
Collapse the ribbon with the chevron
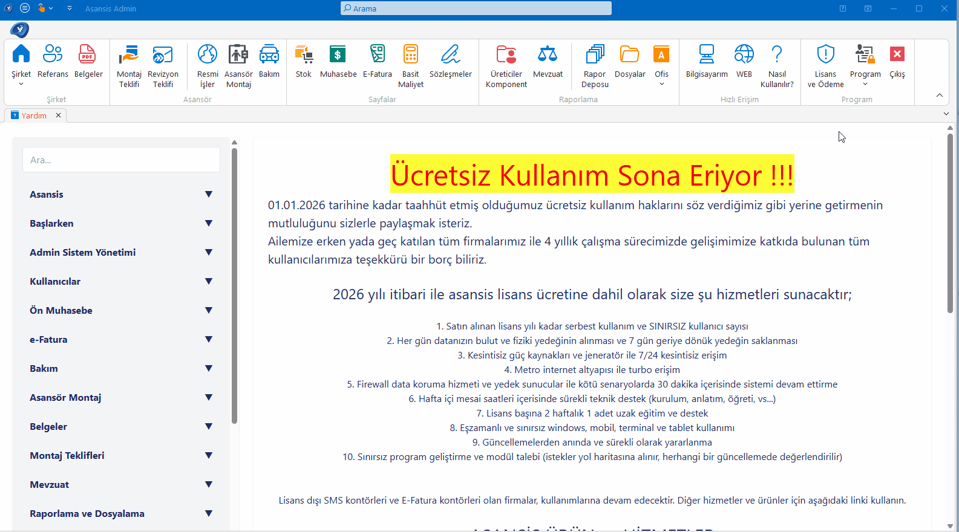[939, 96]
